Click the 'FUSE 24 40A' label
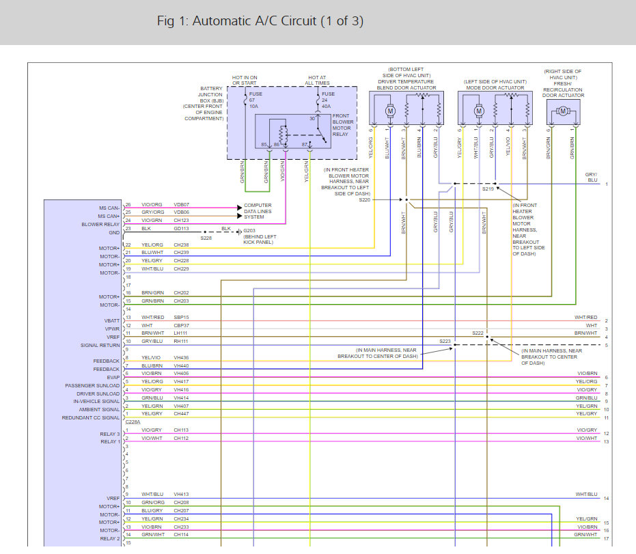The image size is (636, 554). (x=328, y=100)
